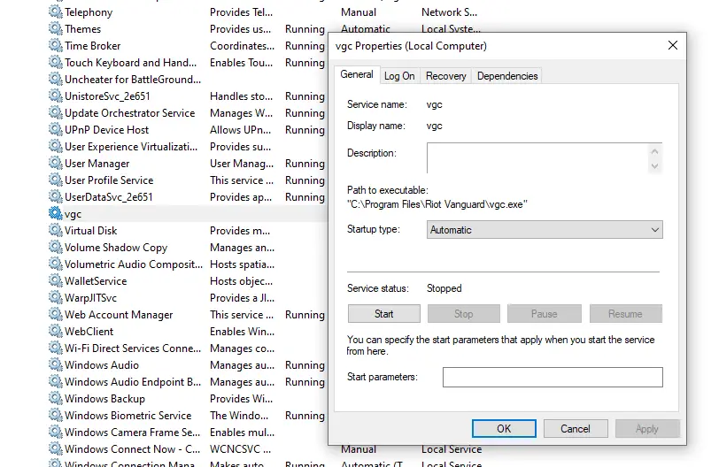711x467 pixels.
Task: Click the disabled Pause button
Action: point(545,314)
